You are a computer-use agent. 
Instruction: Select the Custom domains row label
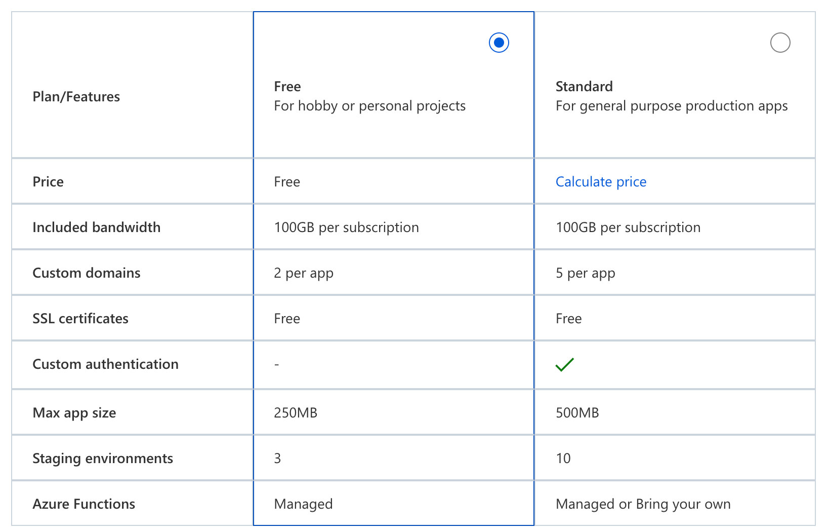point(86,273)
